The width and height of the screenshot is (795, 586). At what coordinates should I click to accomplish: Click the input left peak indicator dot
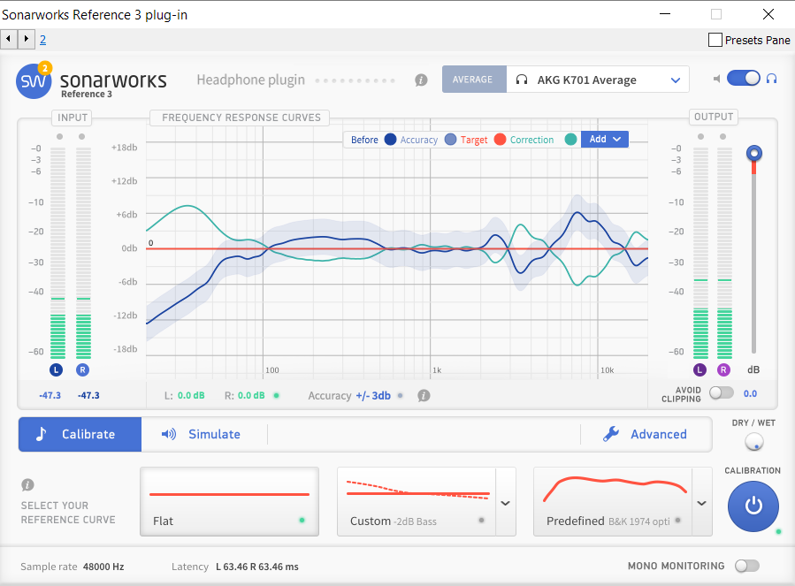pos(60,136)
